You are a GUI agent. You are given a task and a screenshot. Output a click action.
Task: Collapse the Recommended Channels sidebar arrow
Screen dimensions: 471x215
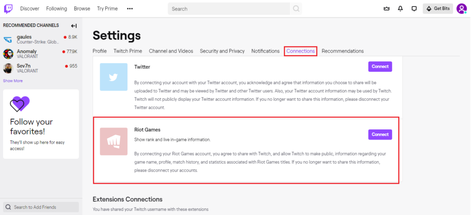[x=74, y=26]
